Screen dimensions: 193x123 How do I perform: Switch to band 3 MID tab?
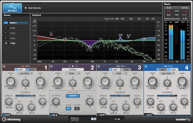tap(115, 69)
